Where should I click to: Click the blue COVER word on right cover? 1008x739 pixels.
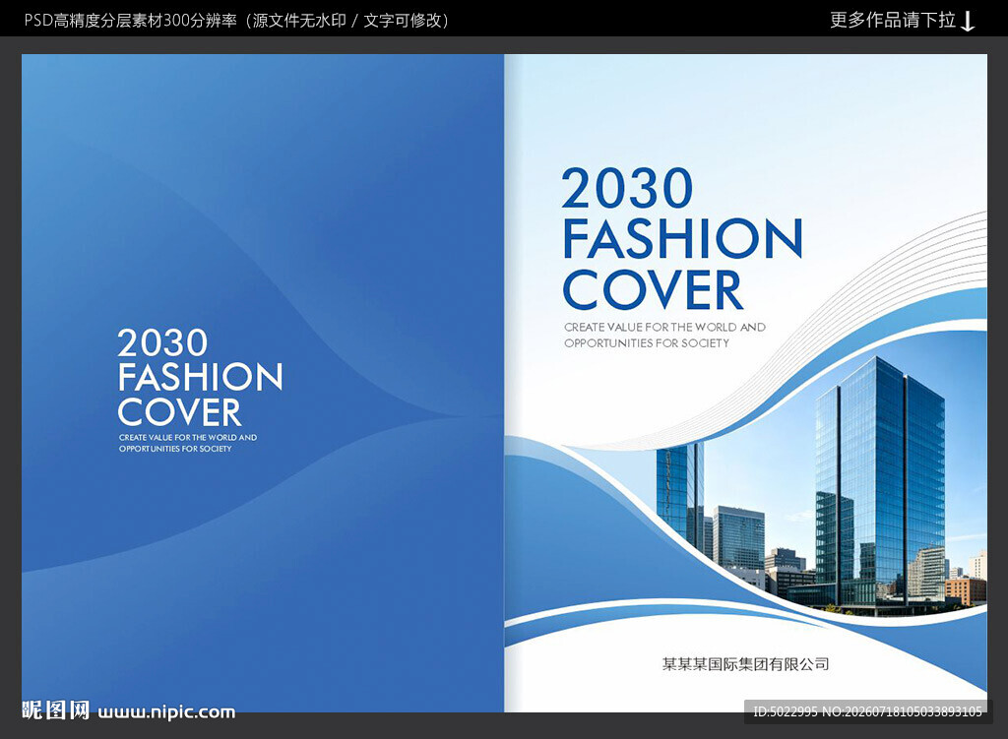[x=653, y=290]
